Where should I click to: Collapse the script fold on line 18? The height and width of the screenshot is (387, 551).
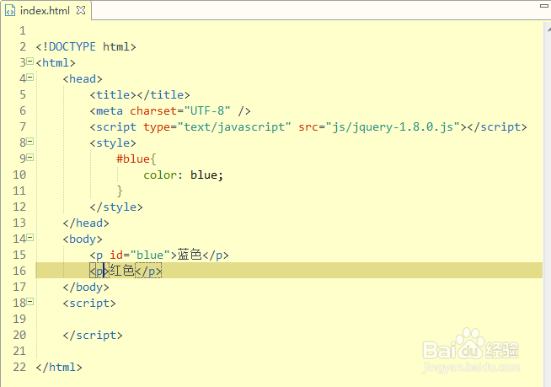[x=30, y=302]
